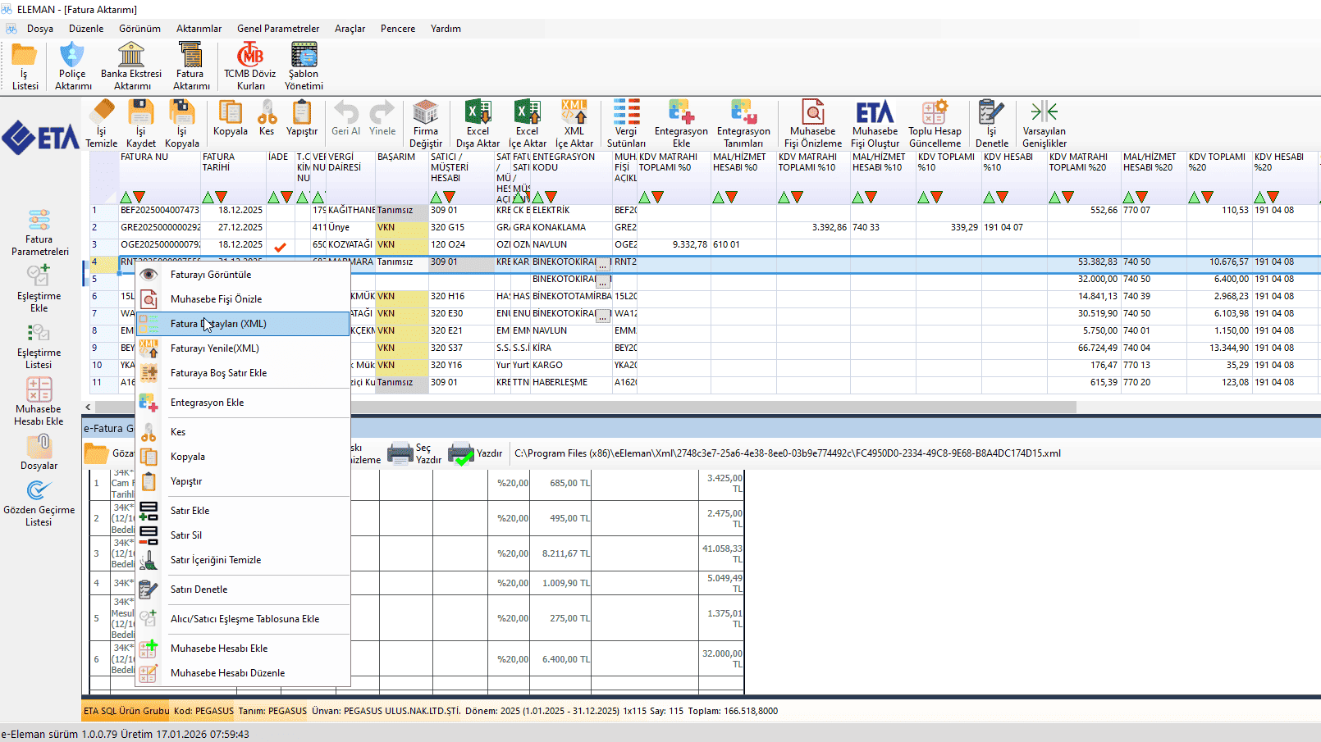Click the Seç Yazdır button

click(414, 453)
